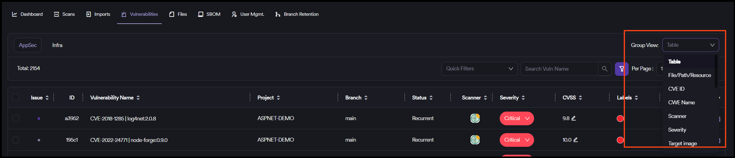Select the AppSec button
735x158 pixels.
[28, 45]
